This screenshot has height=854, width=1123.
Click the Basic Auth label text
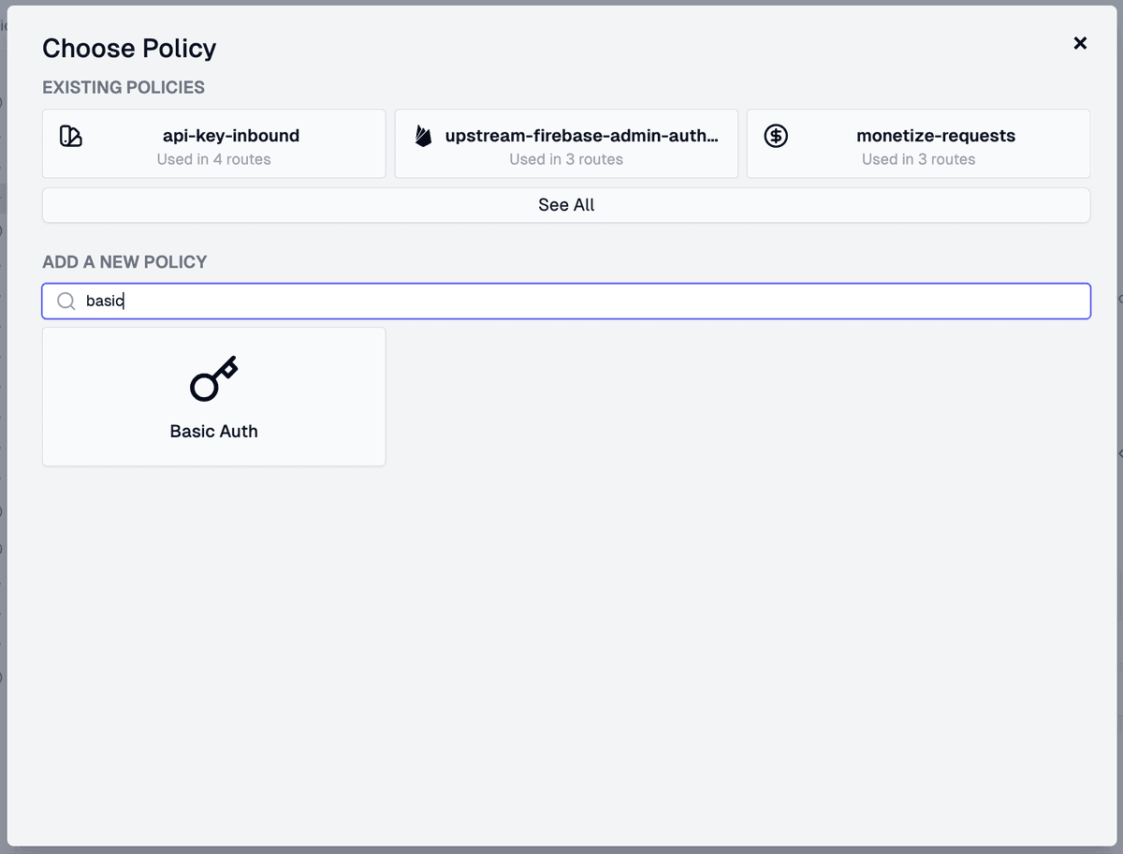pyautogui.click(x=213, y=431)
